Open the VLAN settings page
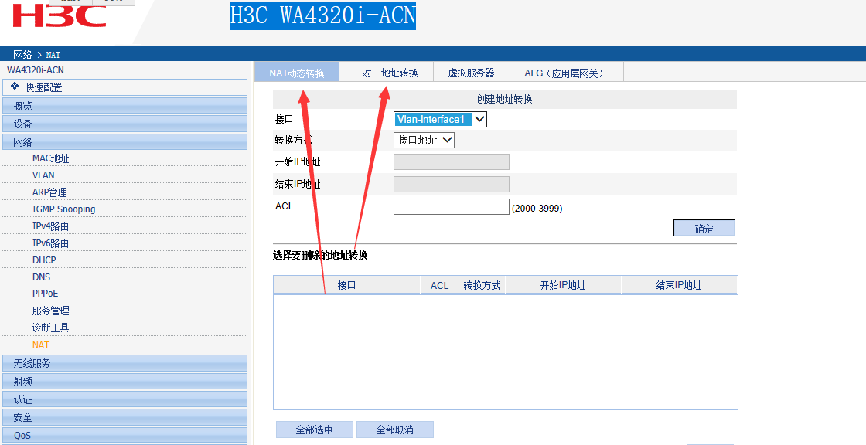866x445 pixels. point(43,175)
